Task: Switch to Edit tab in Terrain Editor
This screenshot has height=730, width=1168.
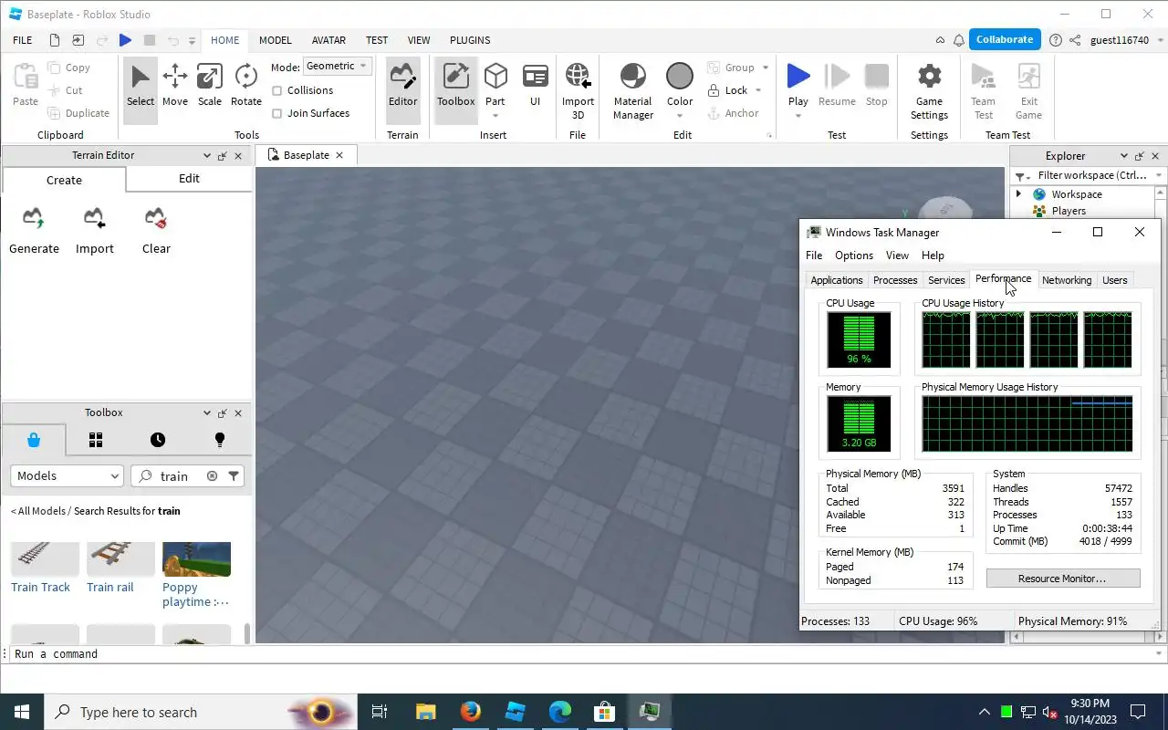Action: pyautogui.click(x=189, y=179)
